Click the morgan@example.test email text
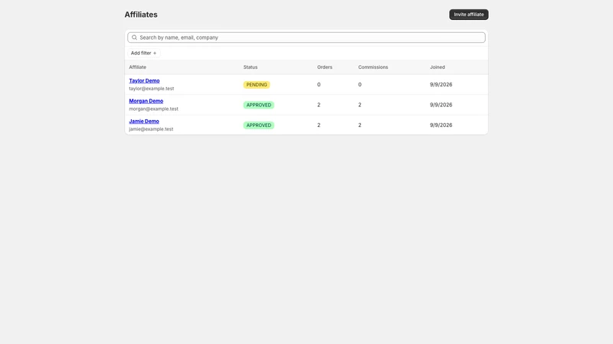This screenshot has height=344, width=613. [x=153, y=109]
